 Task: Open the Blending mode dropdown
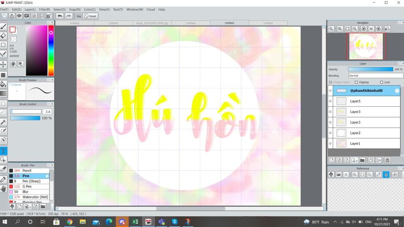(x=375, y=76)
